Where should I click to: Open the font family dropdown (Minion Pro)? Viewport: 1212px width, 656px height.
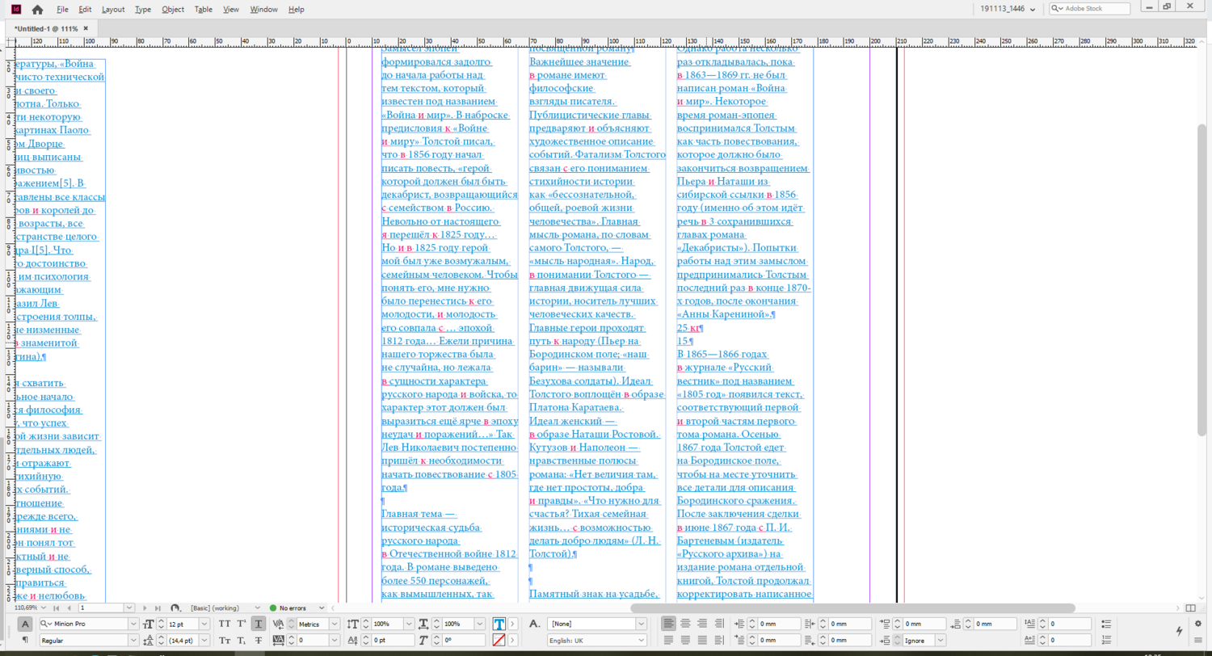(x=133, y=624)
